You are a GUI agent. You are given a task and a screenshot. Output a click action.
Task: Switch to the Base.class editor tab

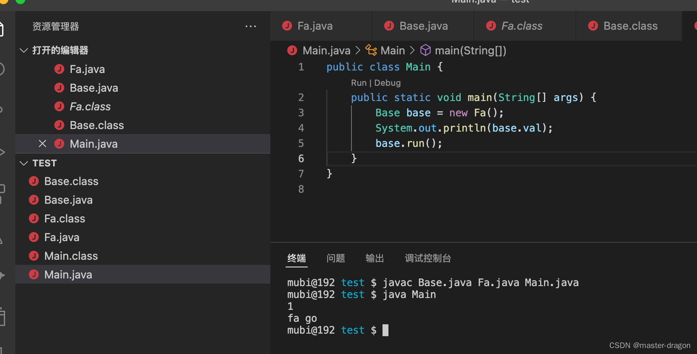(629, 26)
